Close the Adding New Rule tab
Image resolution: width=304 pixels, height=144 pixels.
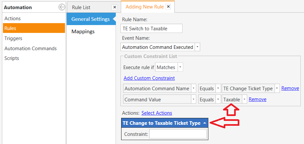point(168,7)
